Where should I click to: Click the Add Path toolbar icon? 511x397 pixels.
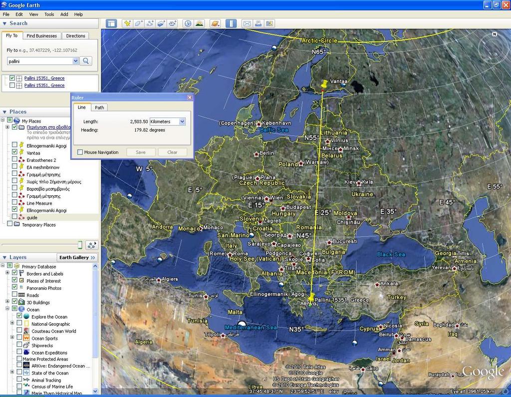tap(150, 23)
